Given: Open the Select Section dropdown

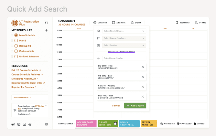Looking at the screenshot, I should pyautogui.click(x=124, y=45).
